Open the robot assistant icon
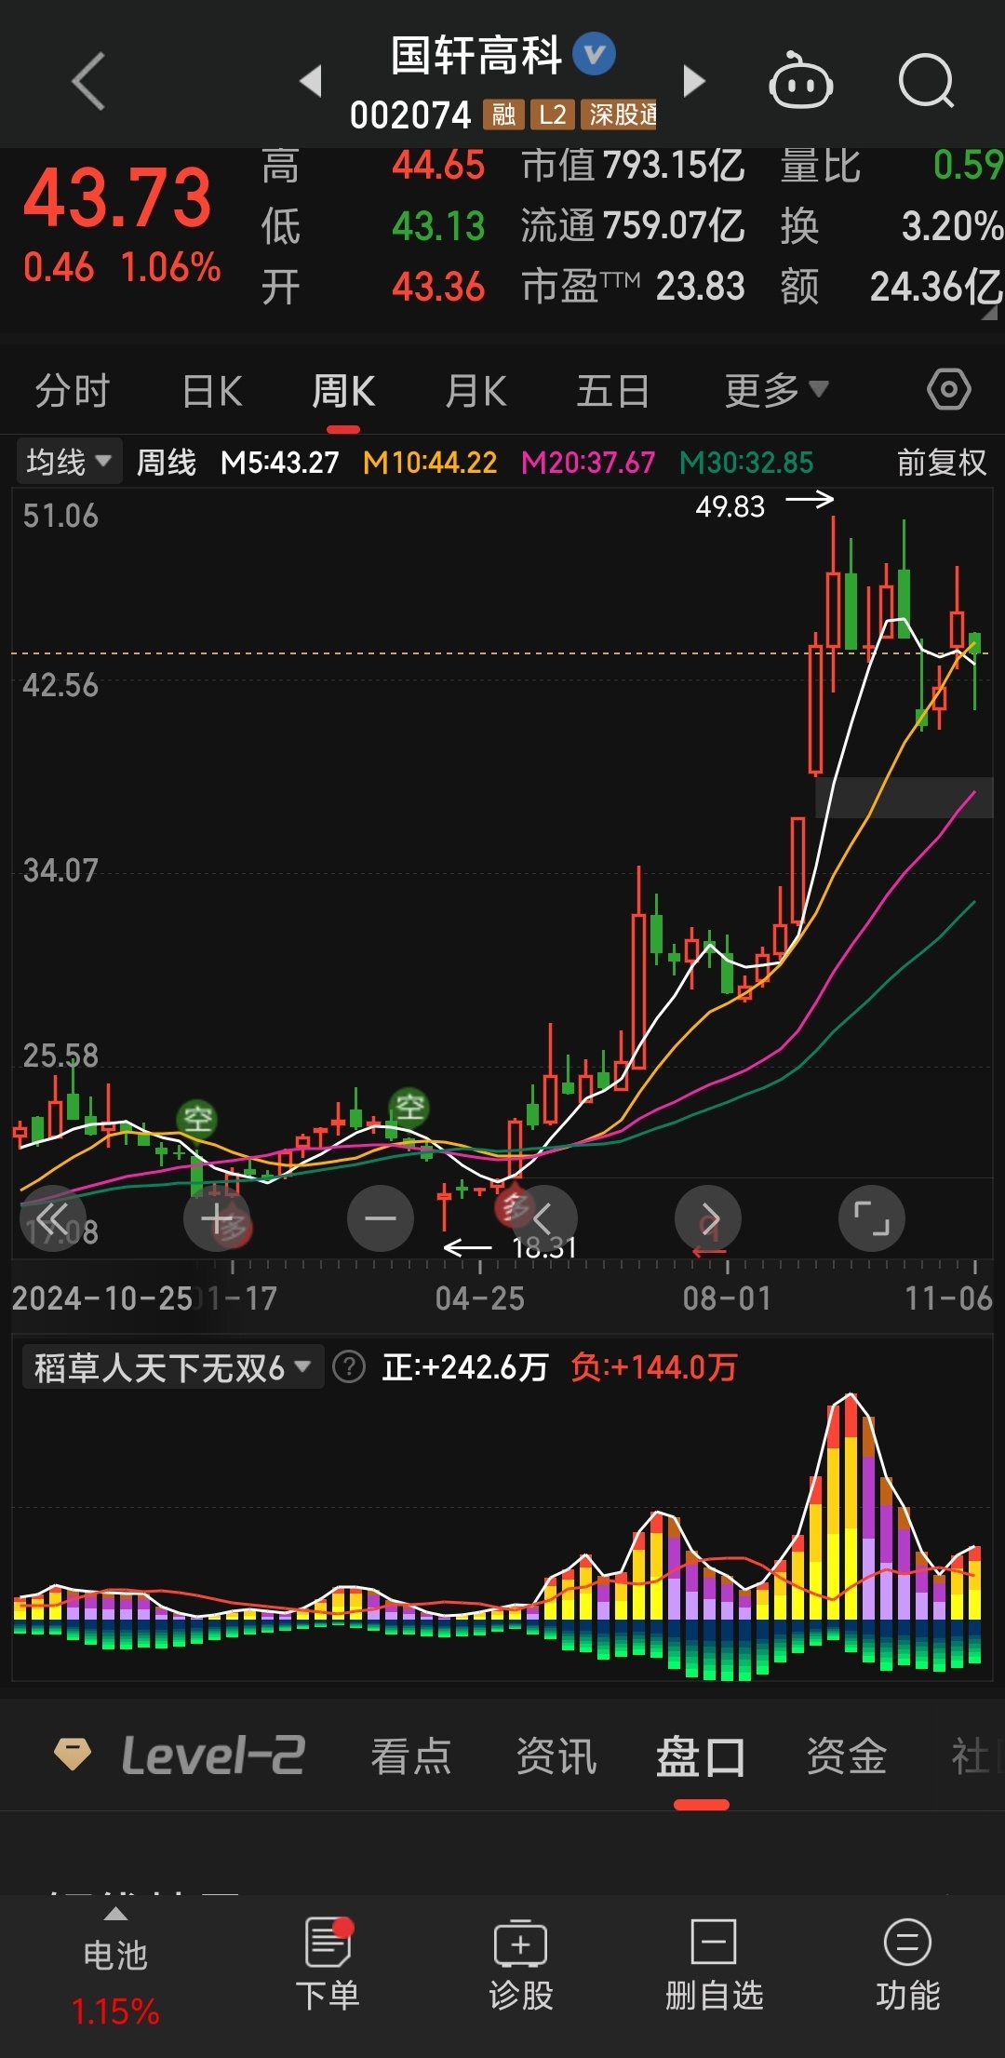The image size is (1005, 2058). [800, 82]
